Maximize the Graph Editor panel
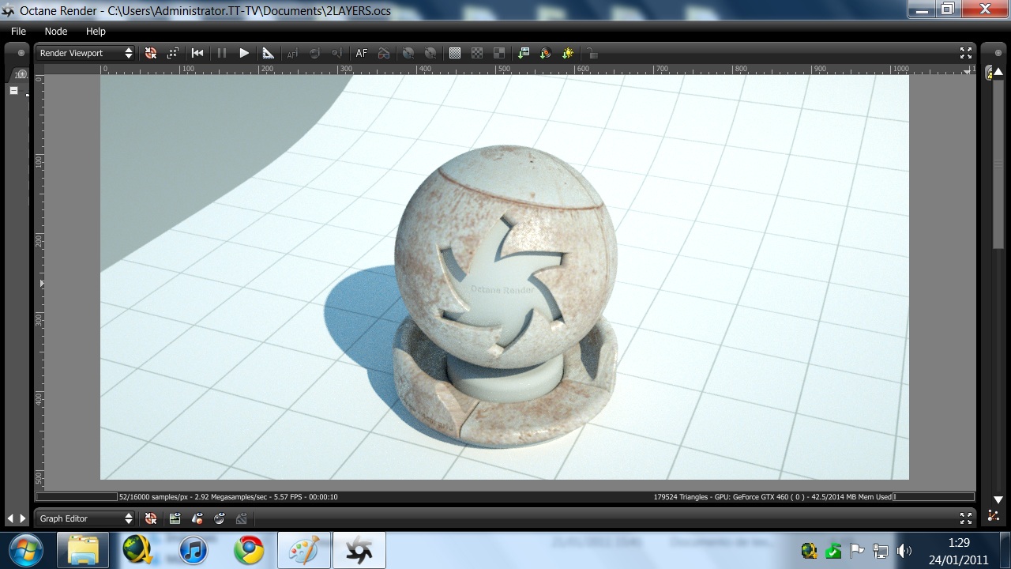Image resolution: width=1011 pixels, height=569 pixels. (x=966, y=518)
